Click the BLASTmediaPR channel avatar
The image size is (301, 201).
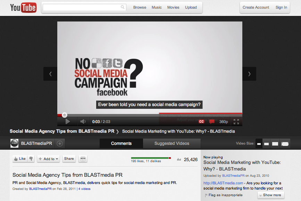click(x=14, y=143)
